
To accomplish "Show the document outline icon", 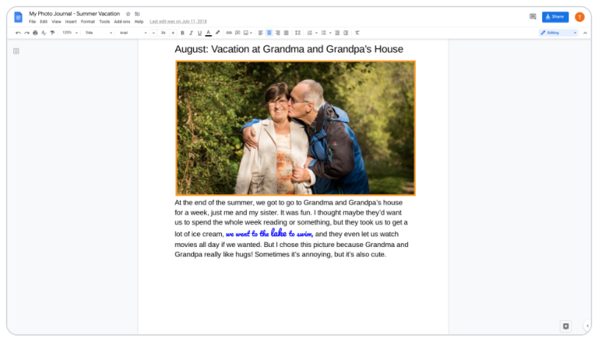I will click(x=16, y=51).
